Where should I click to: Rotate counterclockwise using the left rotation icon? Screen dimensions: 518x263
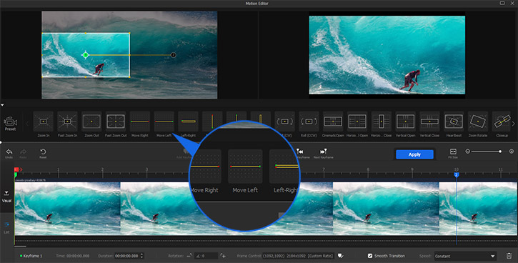tap(189, 256)
